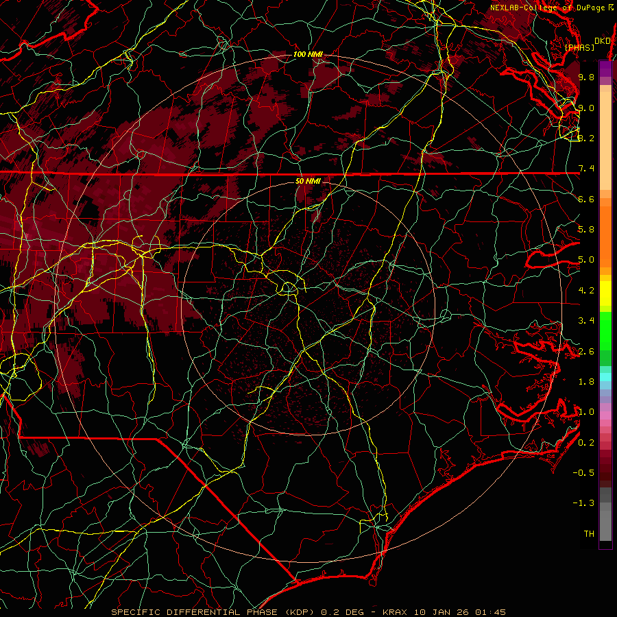Click the 100 NMI range ring label
617x617 pixels.
click(308, 54)
